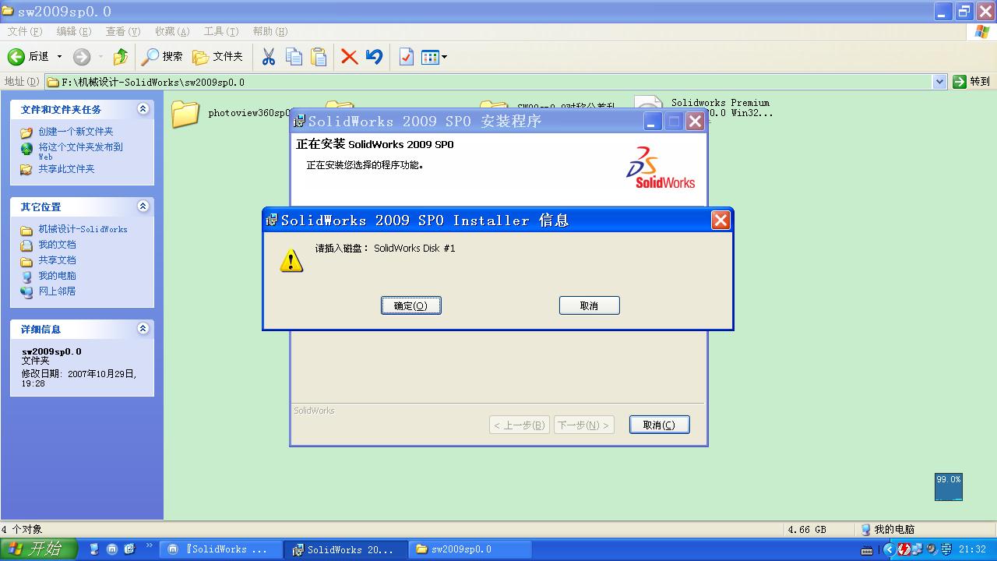Viewport: 997px width, 561px height.
Task: Click the Properties checkmark icon
Action: tap(406, 57)
